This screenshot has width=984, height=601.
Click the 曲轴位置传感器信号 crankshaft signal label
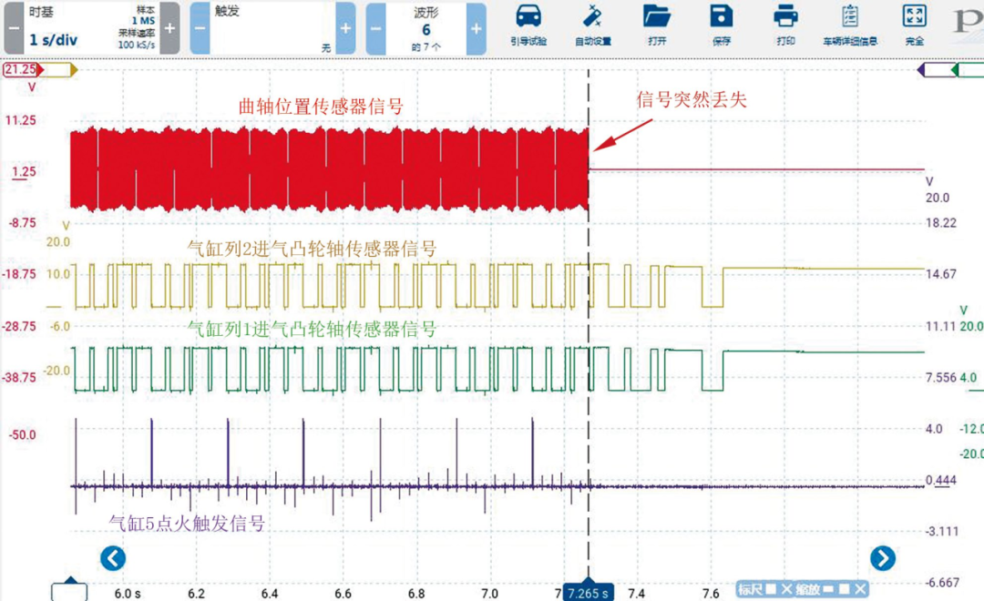point(321,106)
